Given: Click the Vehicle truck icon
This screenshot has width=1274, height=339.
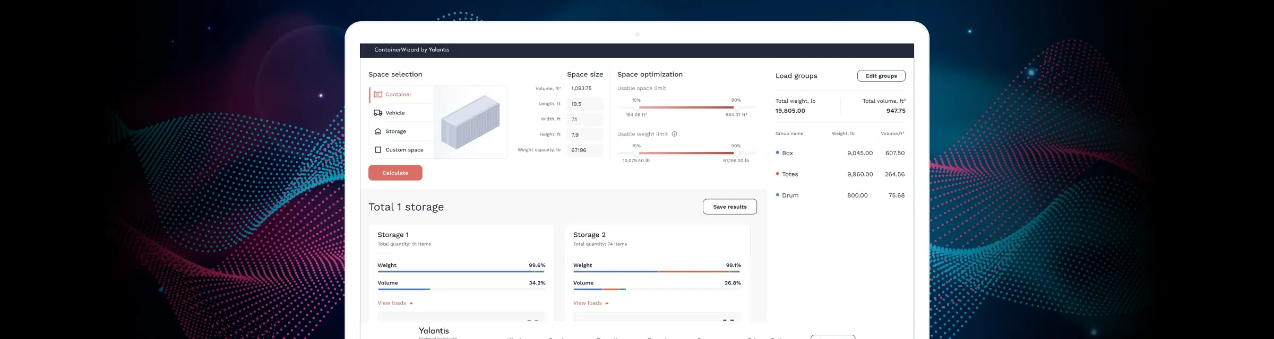Looking at the screenshot, I should click(378, 113).
